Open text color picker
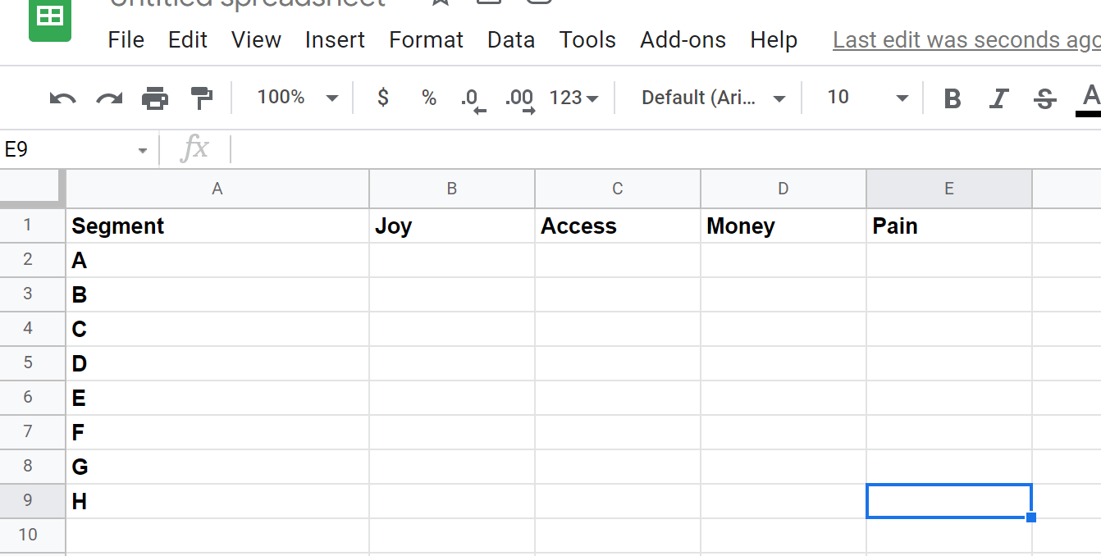 [x=1089, y=99]
